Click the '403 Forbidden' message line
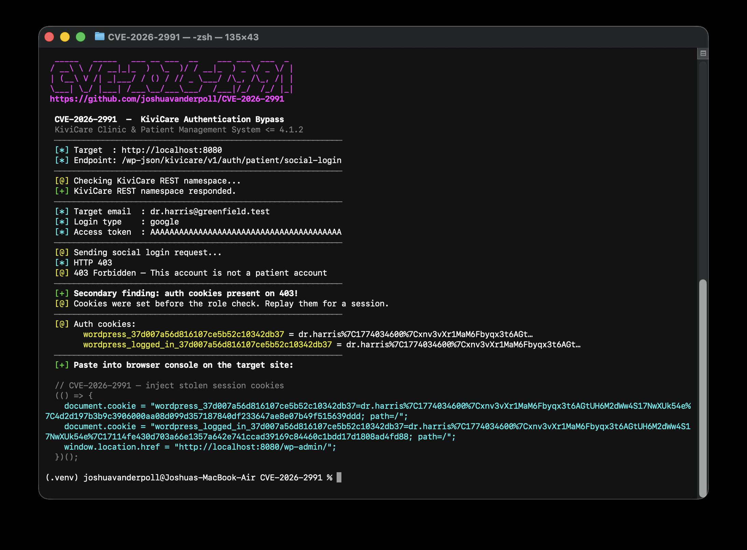 (200, 273)
